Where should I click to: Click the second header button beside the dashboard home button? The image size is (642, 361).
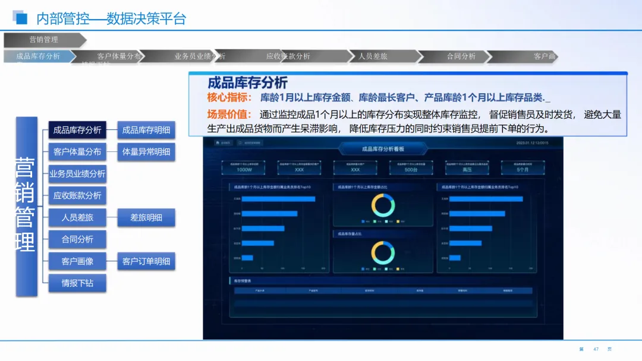click(250, 142)
